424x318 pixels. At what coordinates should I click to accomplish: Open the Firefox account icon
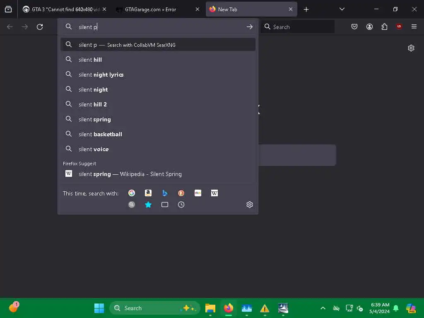click(x=370, y=26)
